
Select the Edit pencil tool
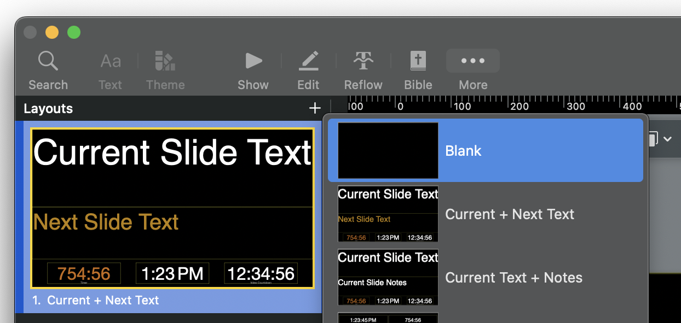[308, 61]
